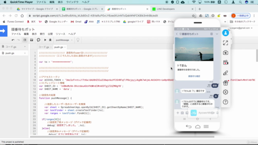
Task: Select the ApowerMirror whiteboard brush icon
Action: (x=225, y=72)
